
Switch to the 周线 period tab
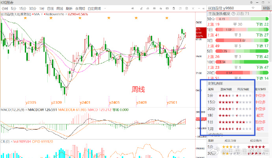coord(60,9)
